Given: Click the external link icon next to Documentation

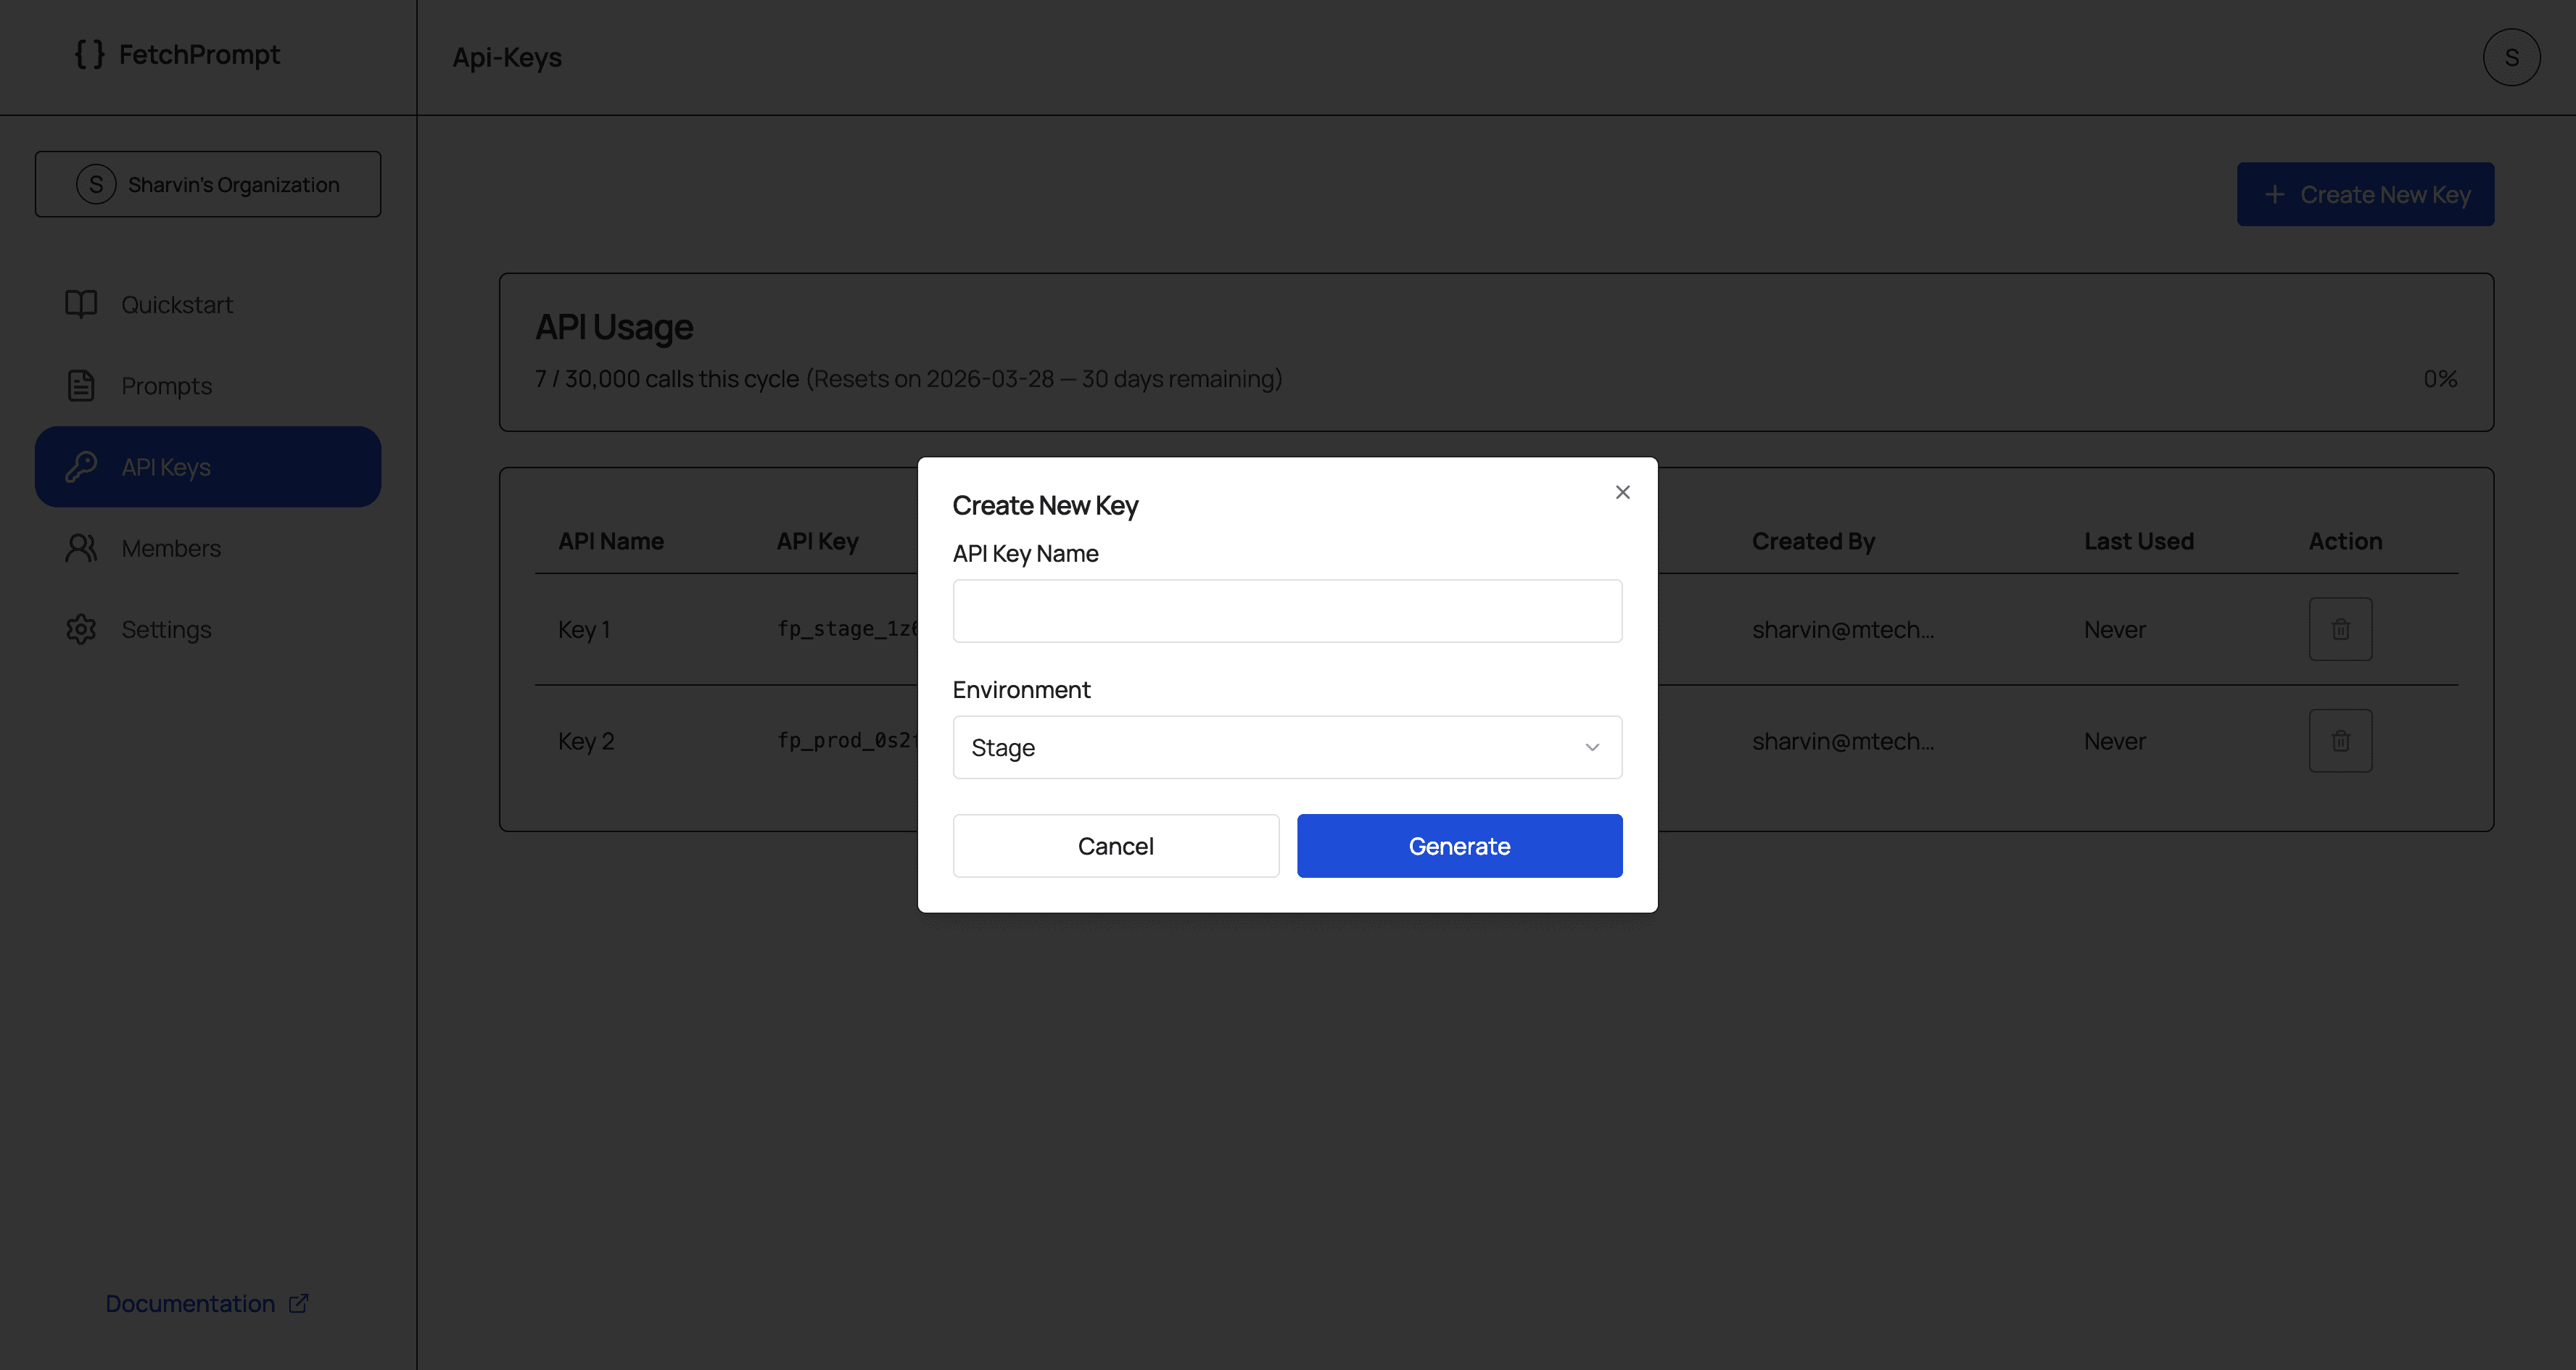Looking at the screenshot, I should click(298, 1303).
